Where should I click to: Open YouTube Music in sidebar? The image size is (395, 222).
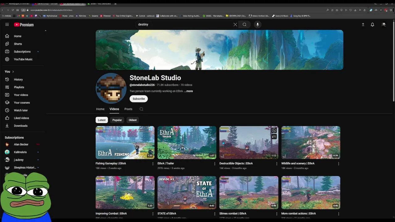[23, 59]
